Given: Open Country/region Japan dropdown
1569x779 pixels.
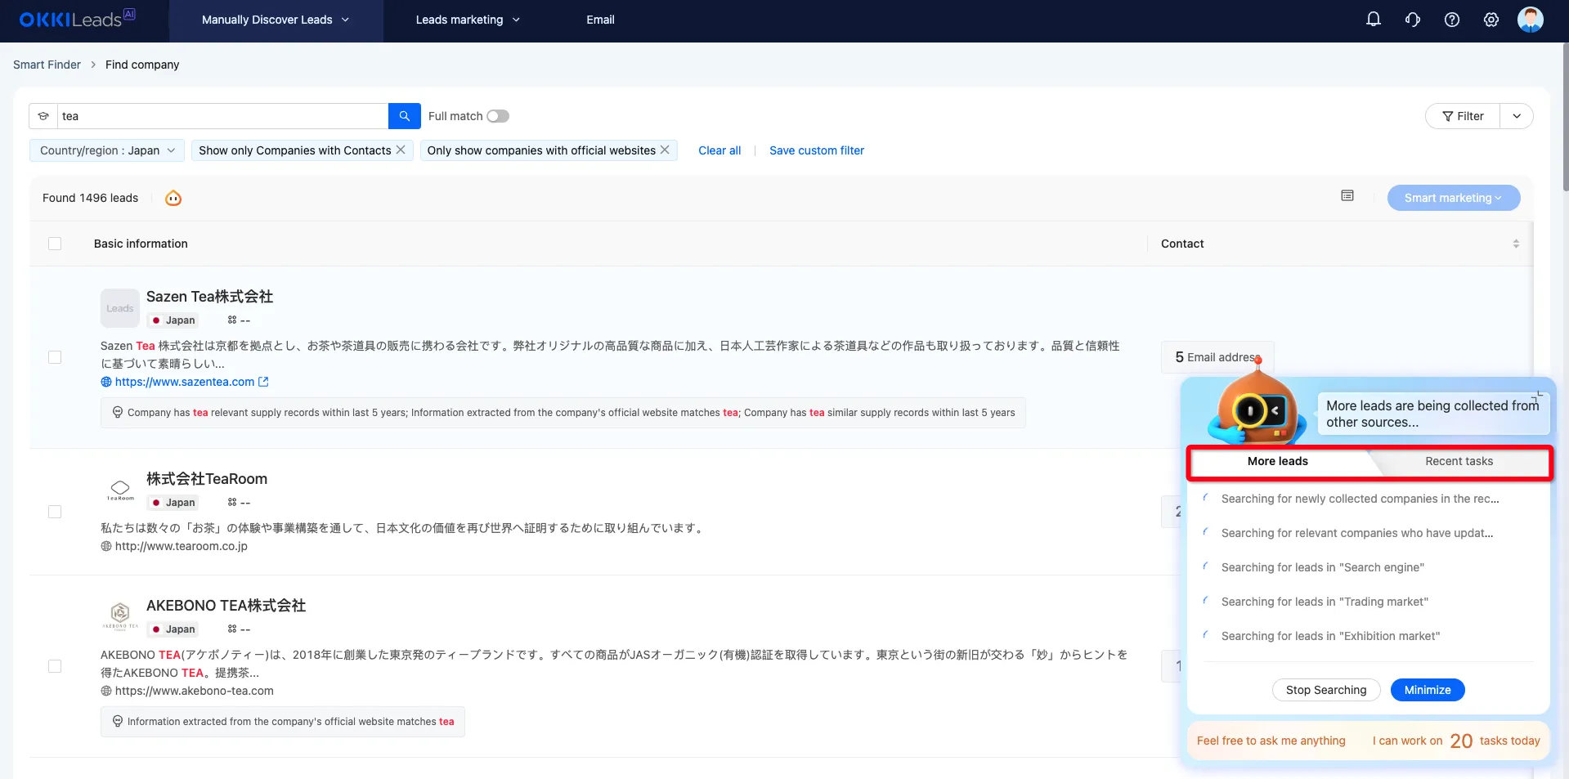Looking at the screenshot, I should point(107,150).
